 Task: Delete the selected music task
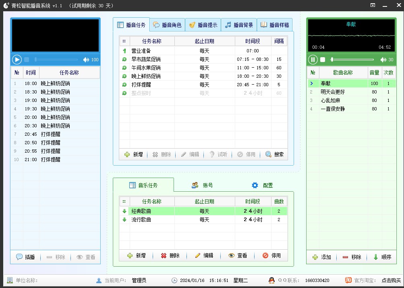pyautogui.click(x=170, y=255)
